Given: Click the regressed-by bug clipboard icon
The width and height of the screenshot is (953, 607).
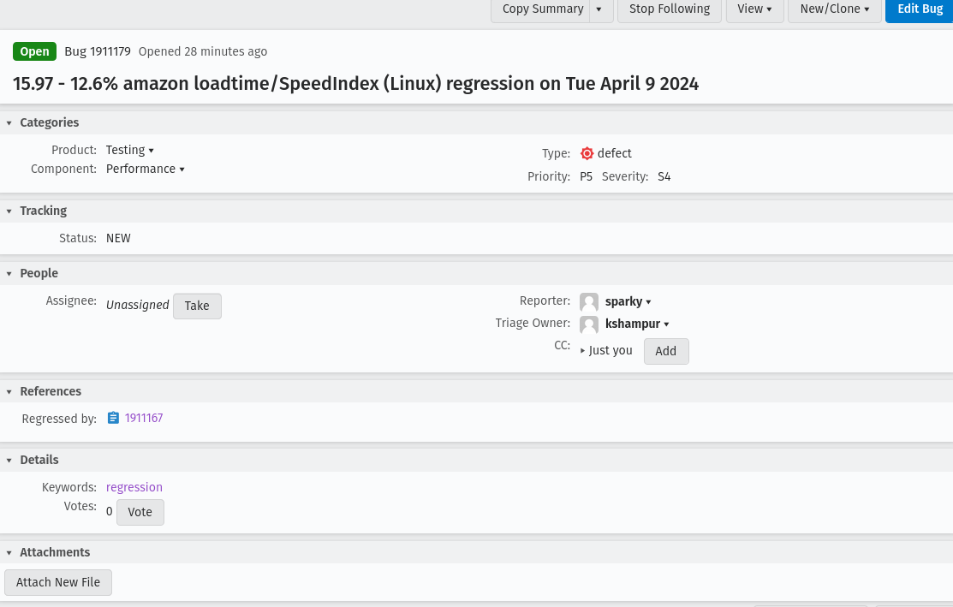Looking at the screenshot, I should point(113,419).
